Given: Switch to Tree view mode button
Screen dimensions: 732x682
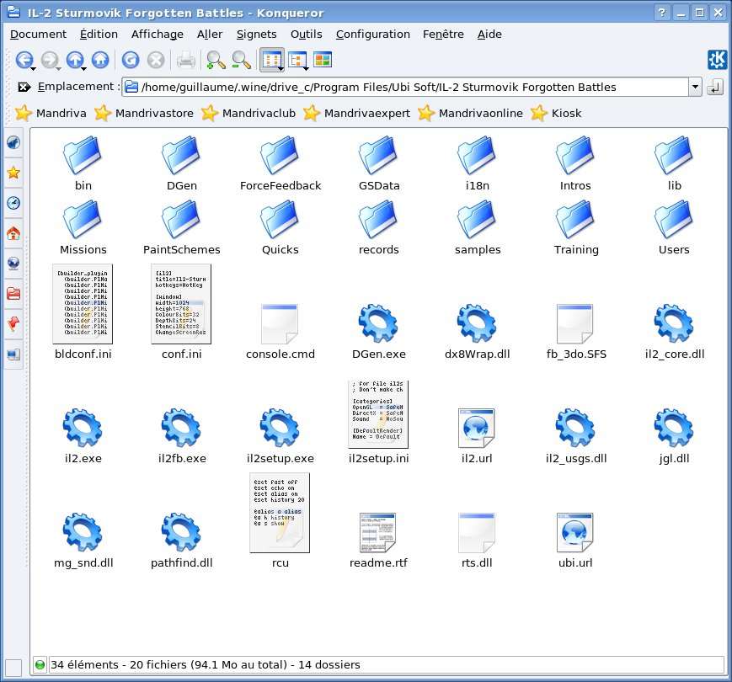Looking at the screenshot, I should (297, 60).
